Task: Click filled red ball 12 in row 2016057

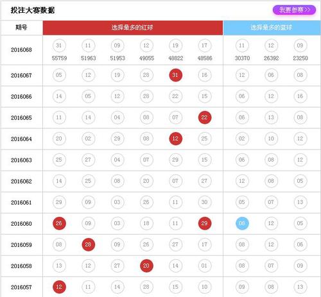Action: click(59, 287)
